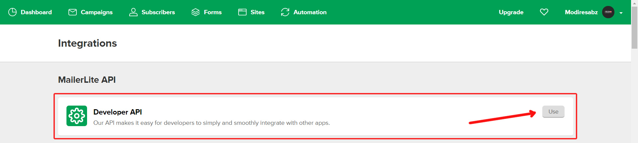Open the account dropdown arrow

621,13
